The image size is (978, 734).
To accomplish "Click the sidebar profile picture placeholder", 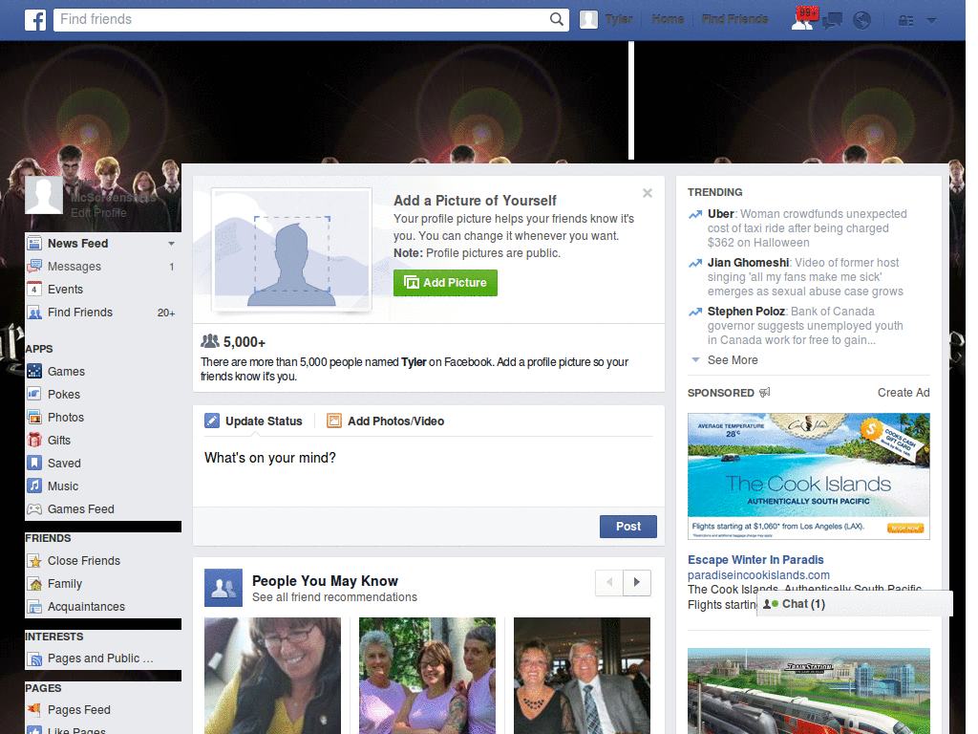I will point(44,195).
